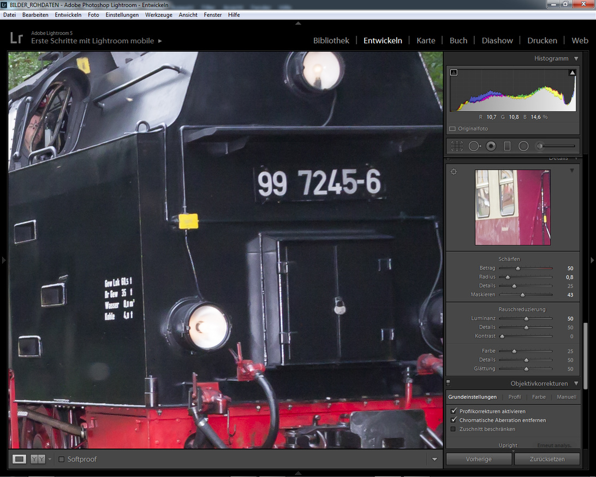596x477 pixels.
Task: Select the Graduated Filter tool
Action: coord(507,146)
